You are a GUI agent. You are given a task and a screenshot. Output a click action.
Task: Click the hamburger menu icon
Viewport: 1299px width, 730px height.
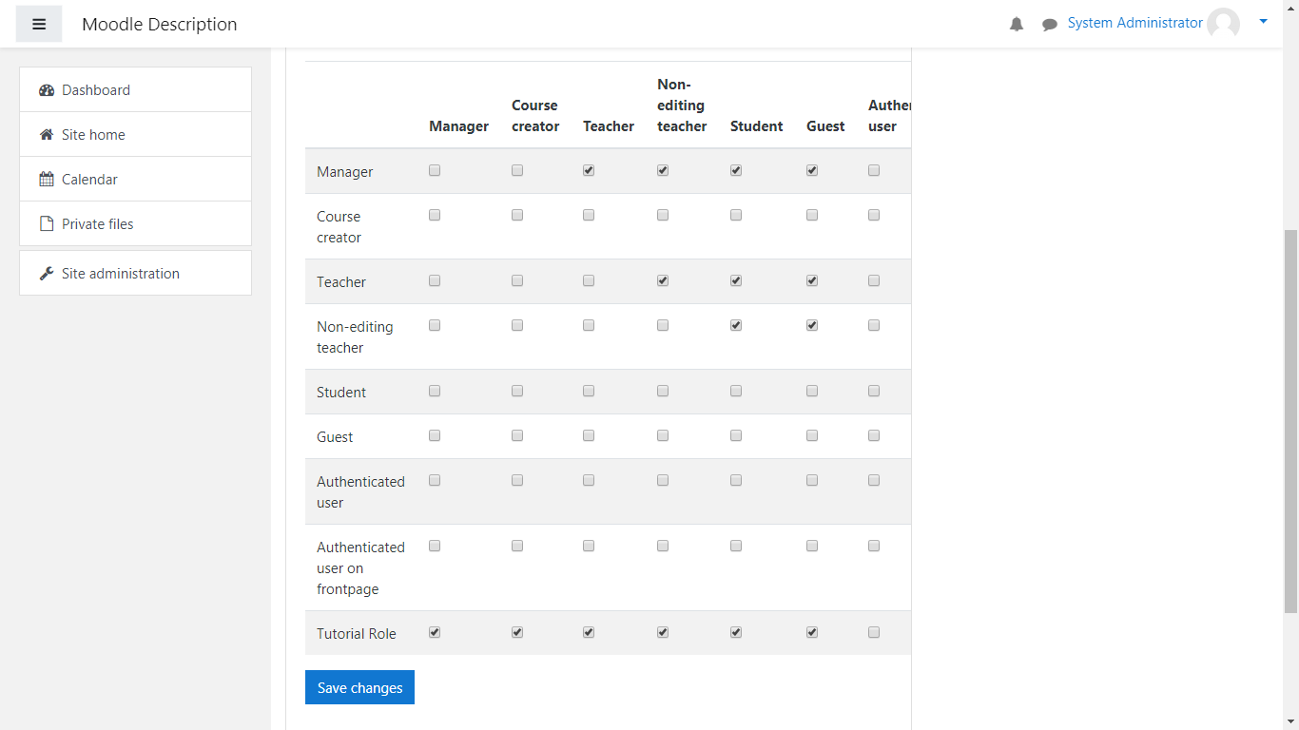coord(39,24)
